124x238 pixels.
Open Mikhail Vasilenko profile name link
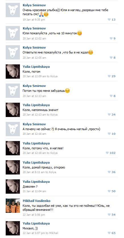36,201
